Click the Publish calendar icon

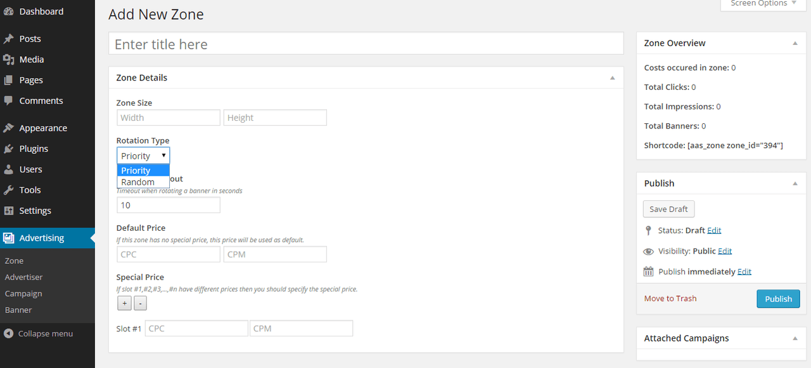pyautogui.click(x=648, y=271)
